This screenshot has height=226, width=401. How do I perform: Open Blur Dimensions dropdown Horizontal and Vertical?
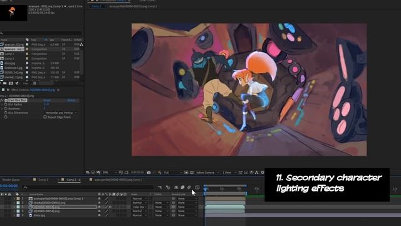tap(61, 113)
